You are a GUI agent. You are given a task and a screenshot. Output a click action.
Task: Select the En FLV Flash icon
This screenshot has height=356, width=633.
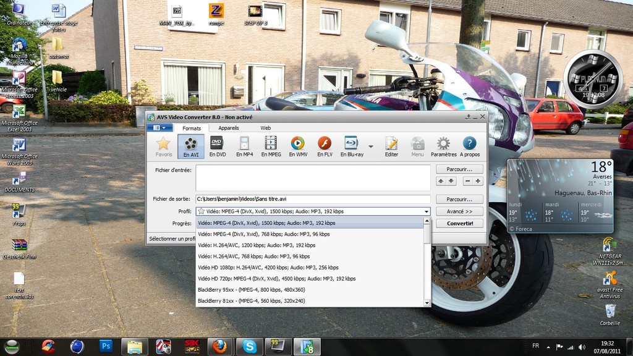[x=325, y=145]
